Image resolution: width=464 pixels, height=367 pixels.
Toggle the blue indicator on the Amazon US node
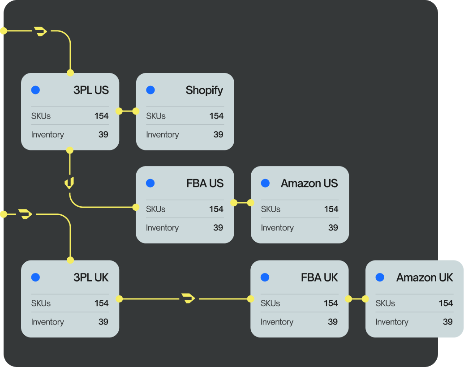(x=265, y=183)
